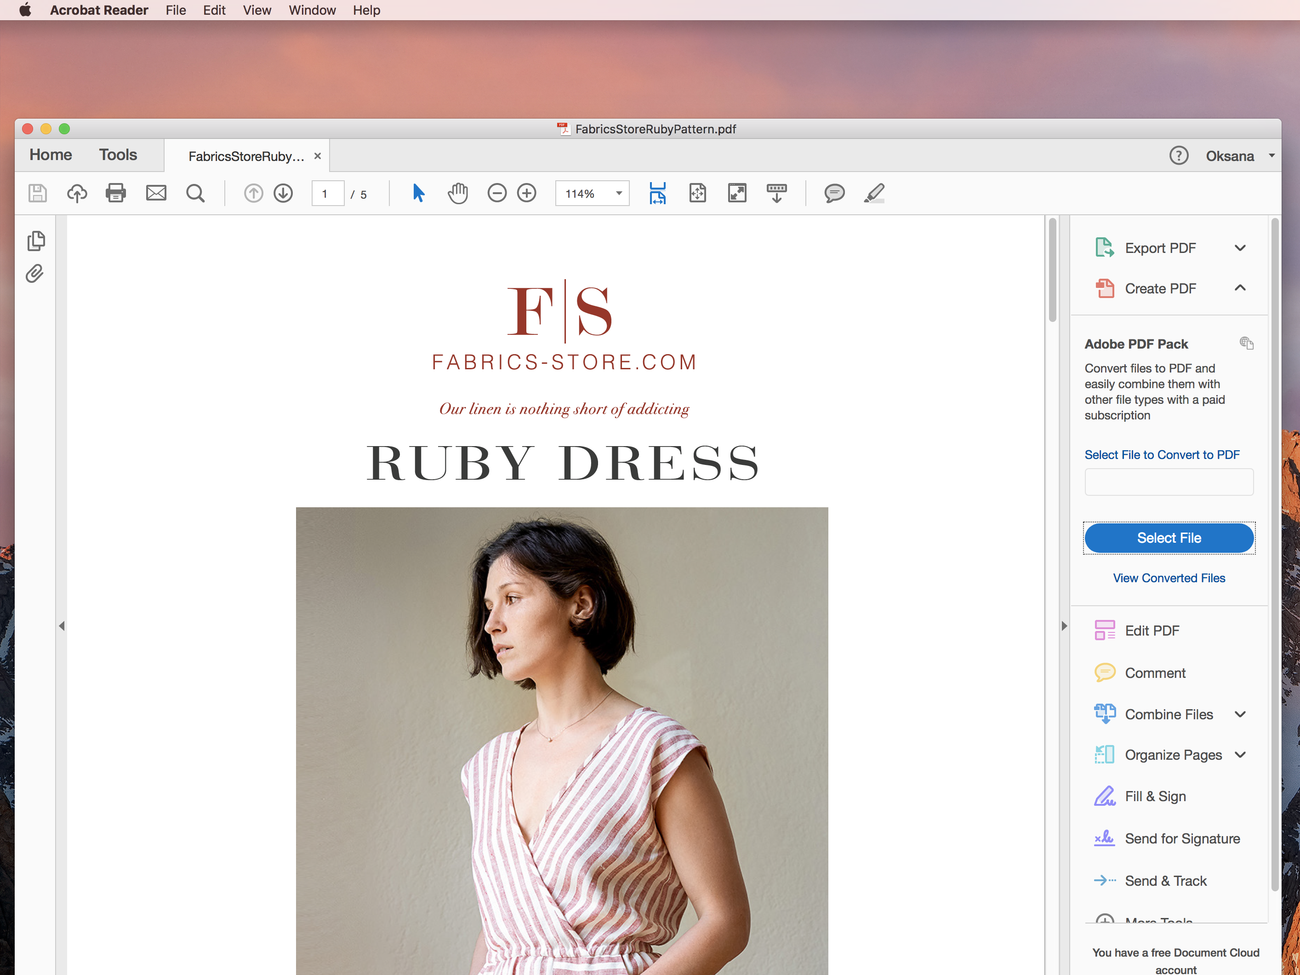The width and height of the screenshot is (1300, 975).
Task: Collapse the Create PDF section
Action: (x=1239, y=288)
